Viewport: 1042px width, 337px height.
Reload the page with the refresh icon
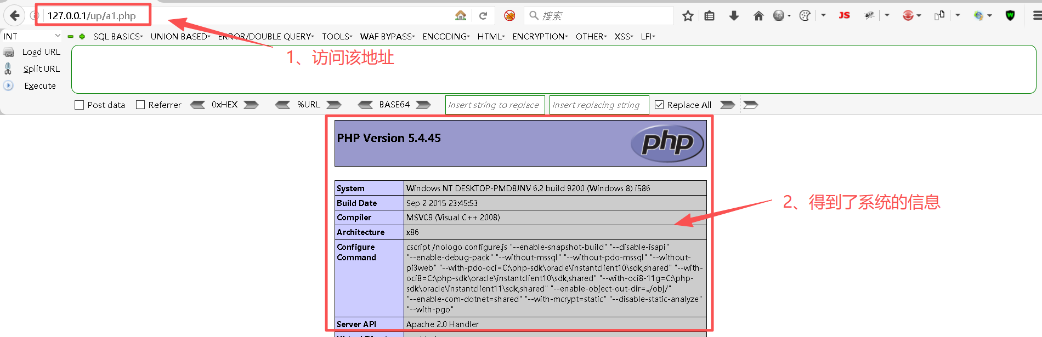[483, 16]
